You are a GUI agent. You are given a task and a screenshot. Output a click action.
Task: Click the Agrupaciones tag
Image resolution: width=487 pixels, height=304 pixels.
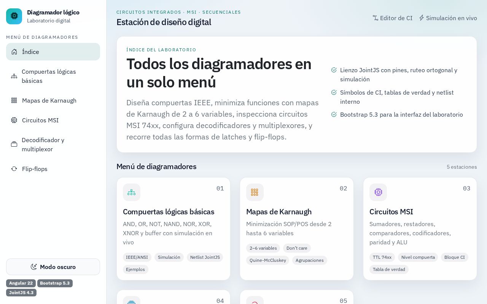[310, 260]
